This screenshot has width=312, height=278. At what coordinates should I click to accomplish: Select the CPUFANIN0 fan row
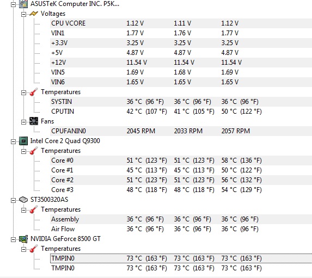(181, 131)
